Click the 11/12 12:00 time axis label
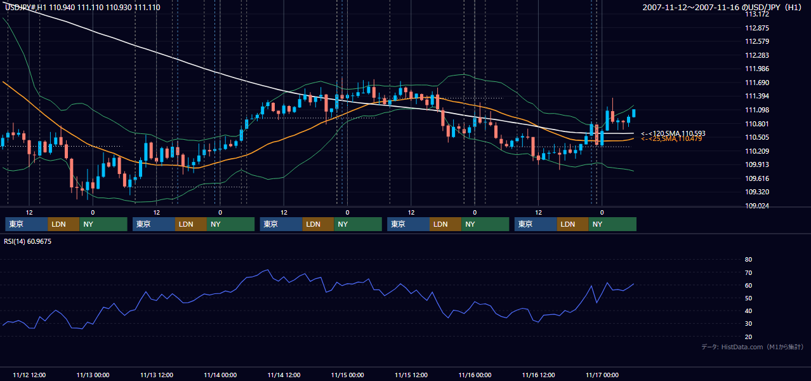 click(29, 375)
